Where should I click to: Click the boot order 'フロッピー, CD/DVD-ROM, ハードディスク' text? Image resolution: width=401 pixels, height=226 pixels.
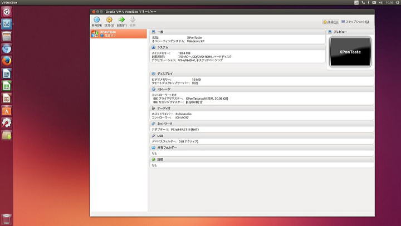(x=205, y=57)
